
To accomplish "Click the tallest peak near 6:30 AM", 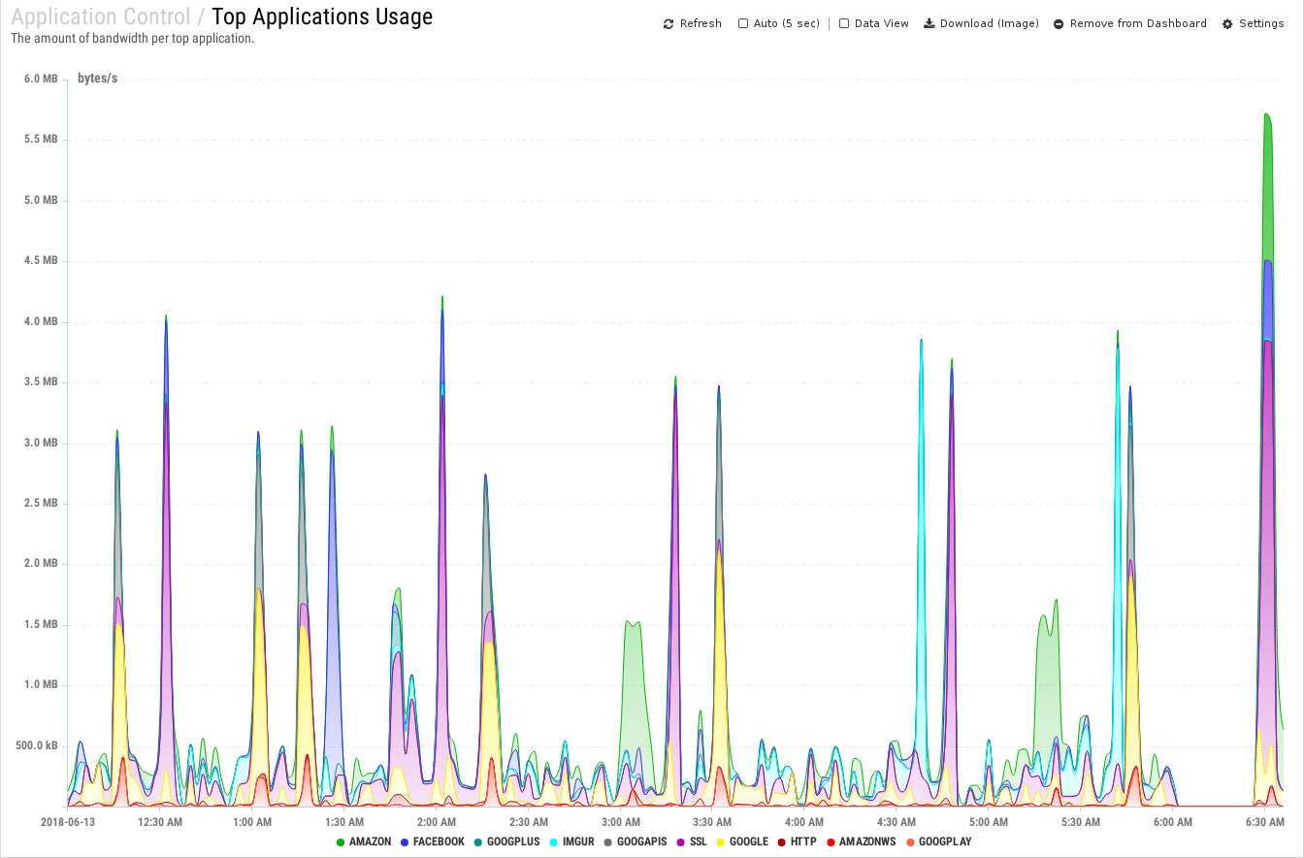I will pyautogui.click(x=1266, y=115).
